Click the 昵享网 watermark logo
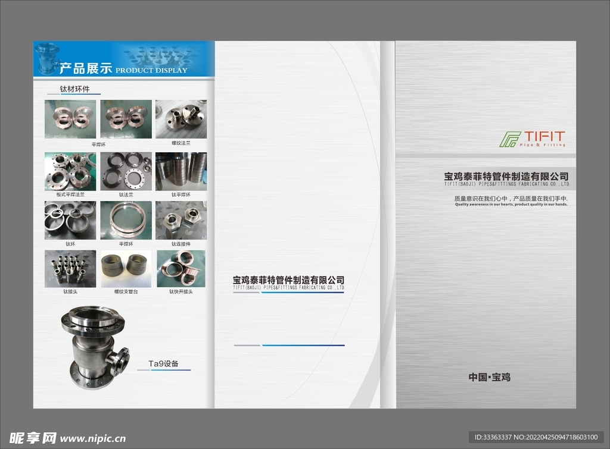 tap(29, 438)
